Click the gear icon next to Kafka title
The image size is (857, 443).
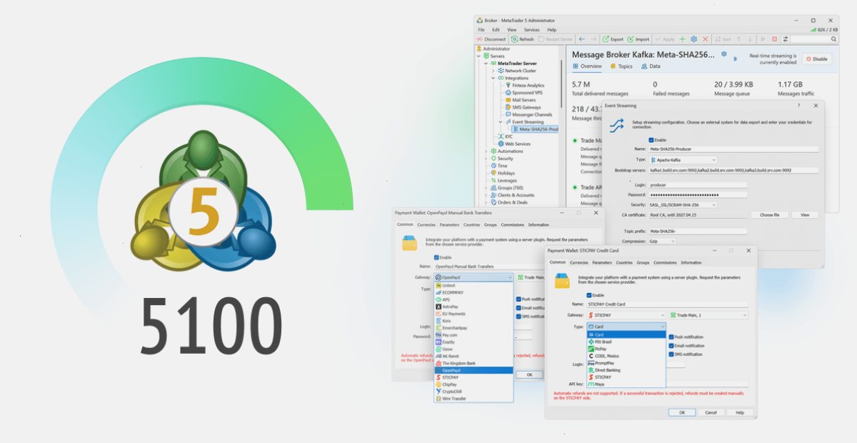(723, 54)
